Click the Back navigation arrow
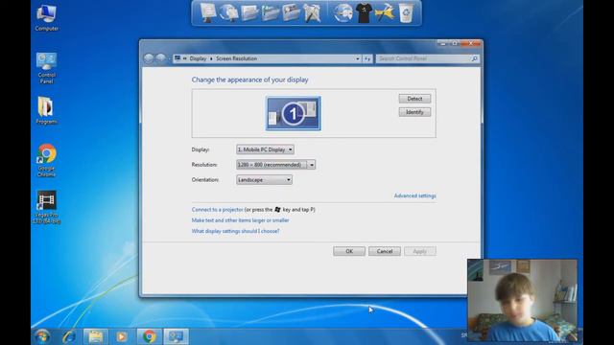Viewport: 614px width, 345px height. pyautogui.click(x=149, y=58)
